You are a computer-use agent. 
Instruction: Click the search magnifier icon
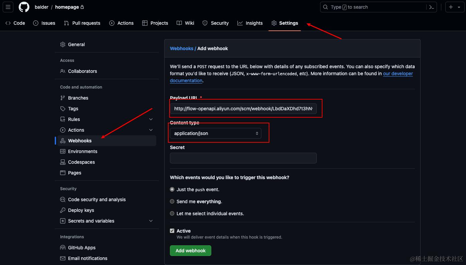[326, 7]
